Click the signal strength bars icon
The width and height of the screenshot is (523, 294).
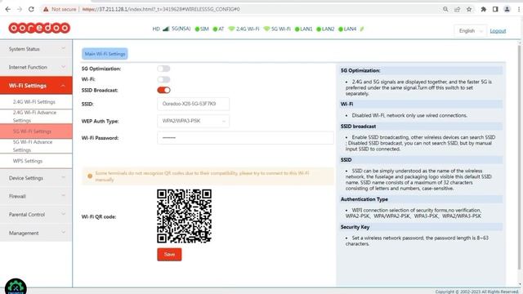[166, 29]
